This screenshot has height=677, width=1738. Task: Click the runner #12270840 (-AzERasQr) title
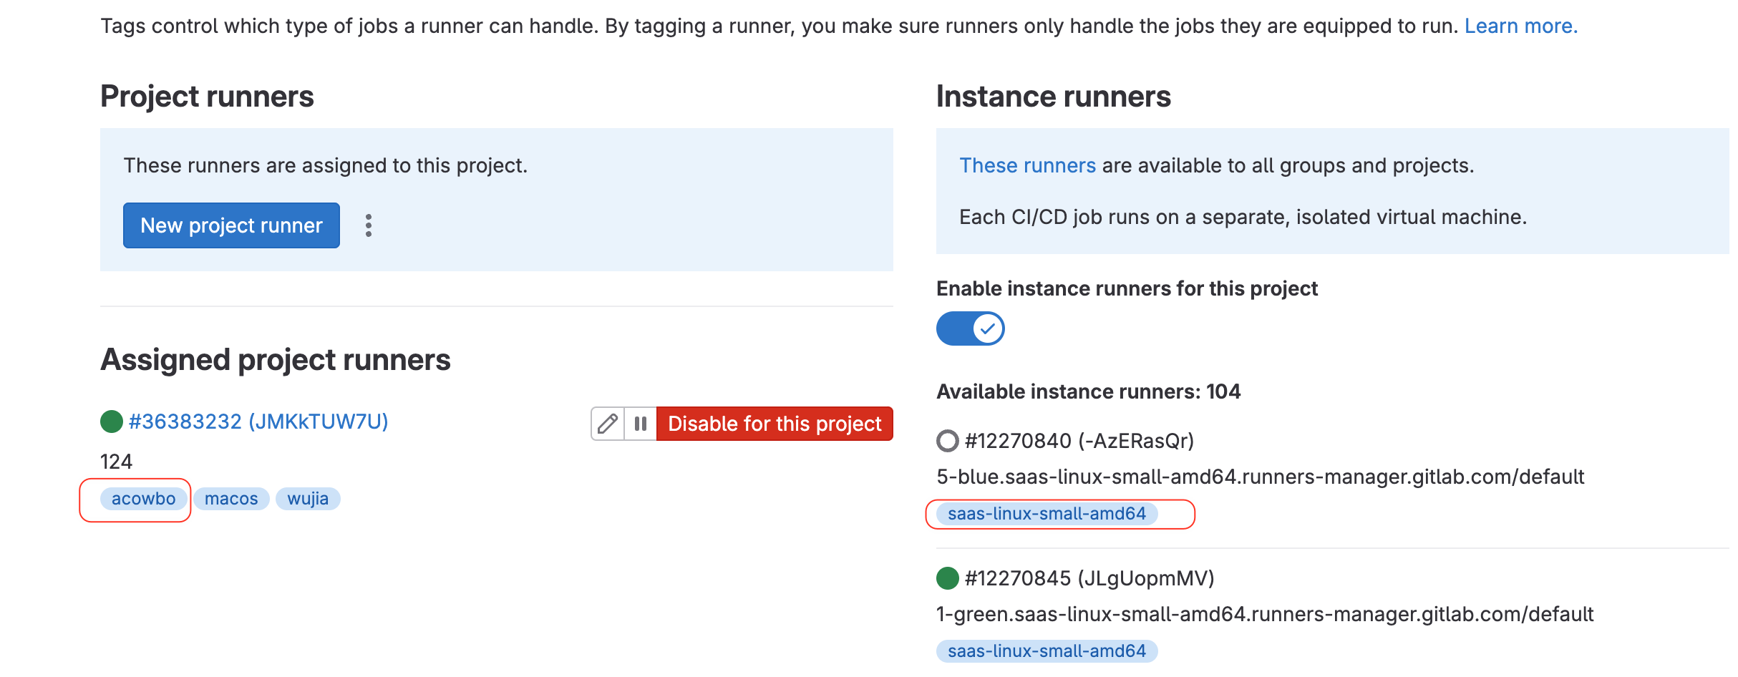point(1079,441)
